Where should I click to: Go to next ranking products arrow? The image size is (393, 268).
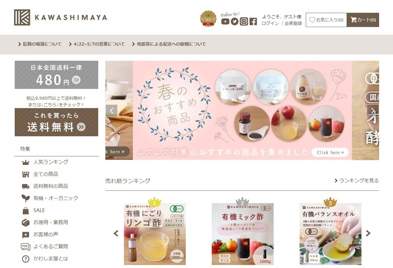coord(368,234)
